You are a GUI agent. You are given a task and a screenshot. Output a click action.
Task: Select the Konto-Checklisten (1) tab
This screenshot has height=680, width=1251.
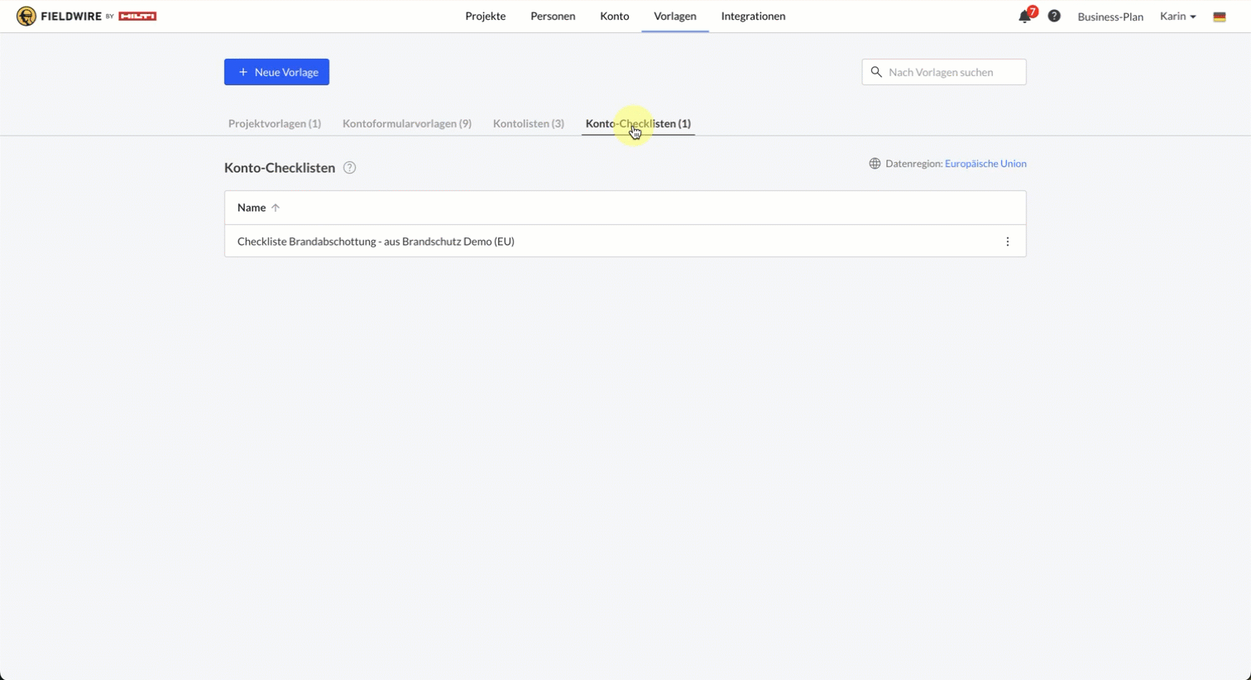[x=638, y=123]
